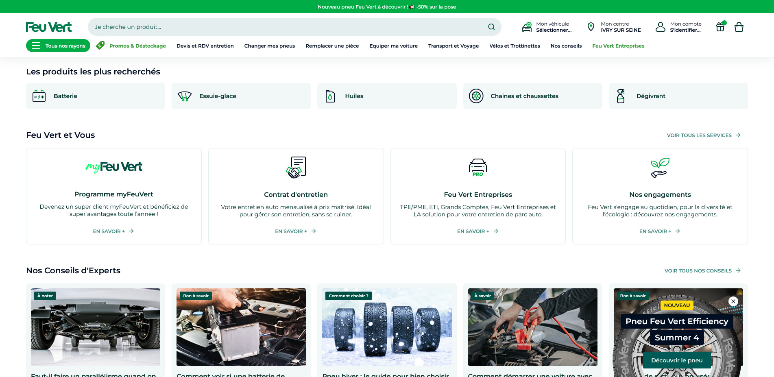The height and width of the screenshot is (377, 774).
Task: Click arrow next to Voir tous nos conseils
Action: pyautogui.click(x=738, y=270)
